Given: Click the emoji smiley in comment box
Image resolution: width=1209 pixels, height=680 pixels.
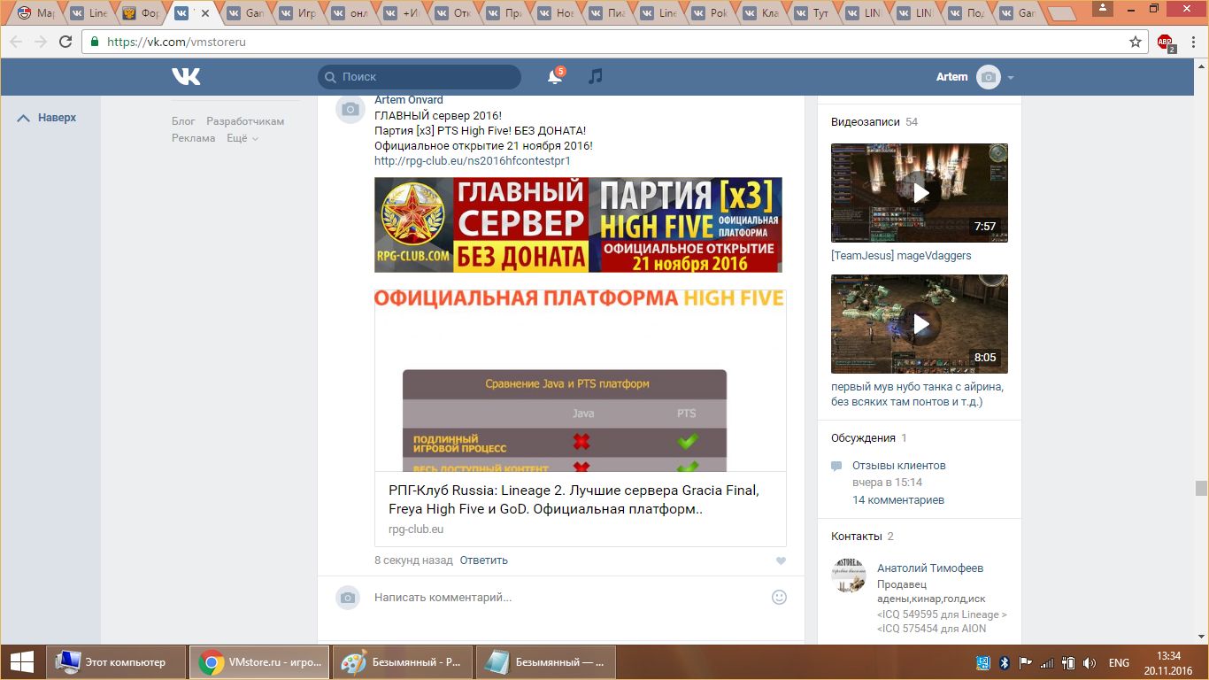Looking at the screenshot, I should 779,597.
